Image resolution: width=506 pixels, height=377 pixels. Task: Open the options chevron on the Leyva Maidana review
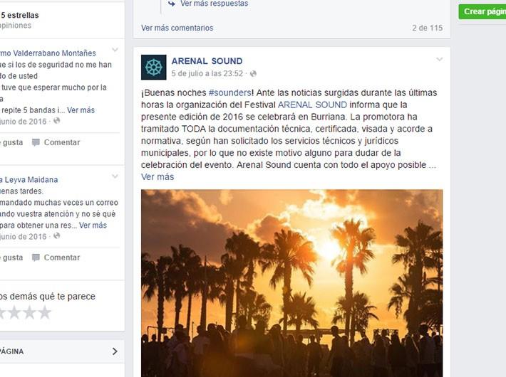[x=115, y=176]
